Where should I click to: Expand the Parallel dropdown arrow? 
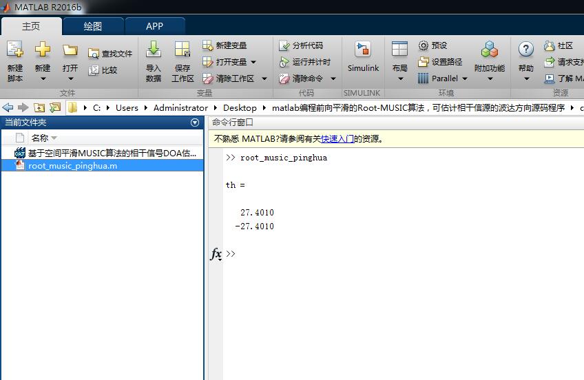(x=465, y=78)
